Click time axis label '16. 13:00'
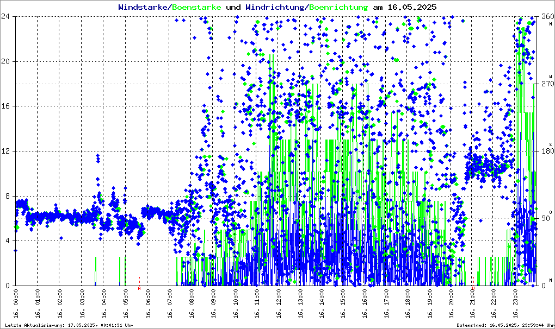The image size is (555, 329). click(300, 303)
